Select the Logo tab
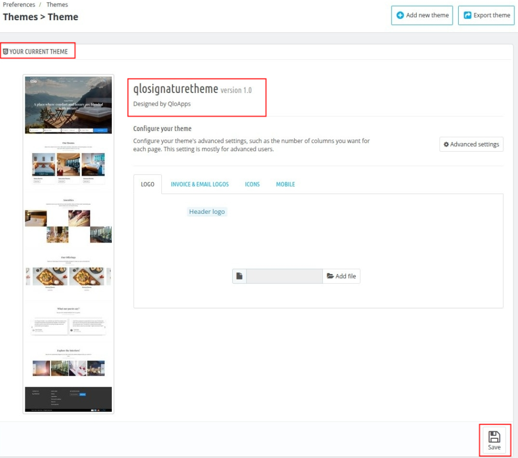This screenshot has width=518, height=458. pos(147,184)
